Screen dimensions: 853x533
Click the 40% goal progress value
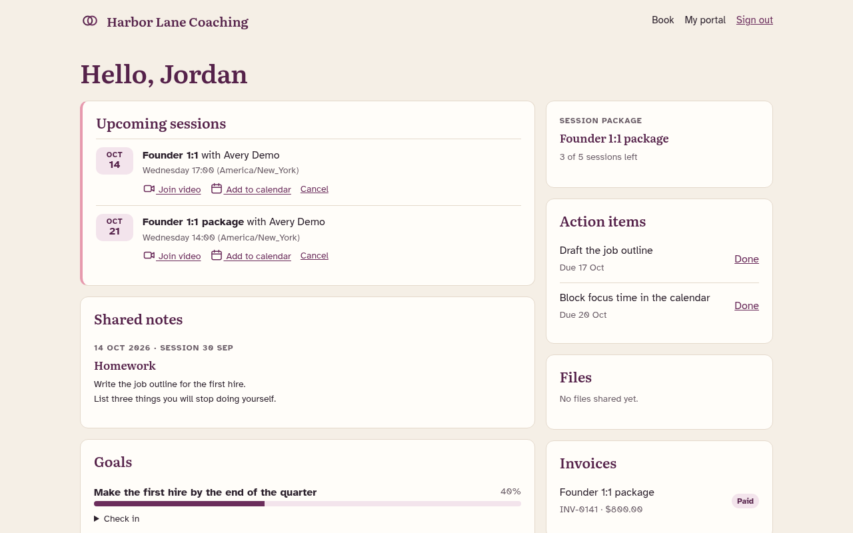510,492
